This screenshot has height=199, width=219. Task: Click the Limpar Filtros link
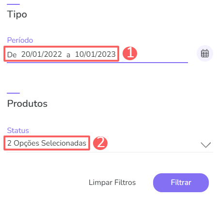(112, 182)
